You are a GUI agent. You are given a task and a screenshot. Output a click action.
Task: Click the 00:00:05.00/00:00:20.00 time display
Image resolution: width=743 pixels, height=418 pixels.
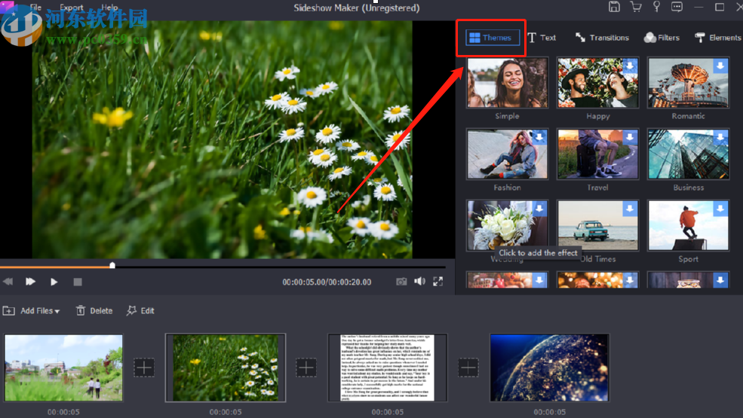pos(327,282)
